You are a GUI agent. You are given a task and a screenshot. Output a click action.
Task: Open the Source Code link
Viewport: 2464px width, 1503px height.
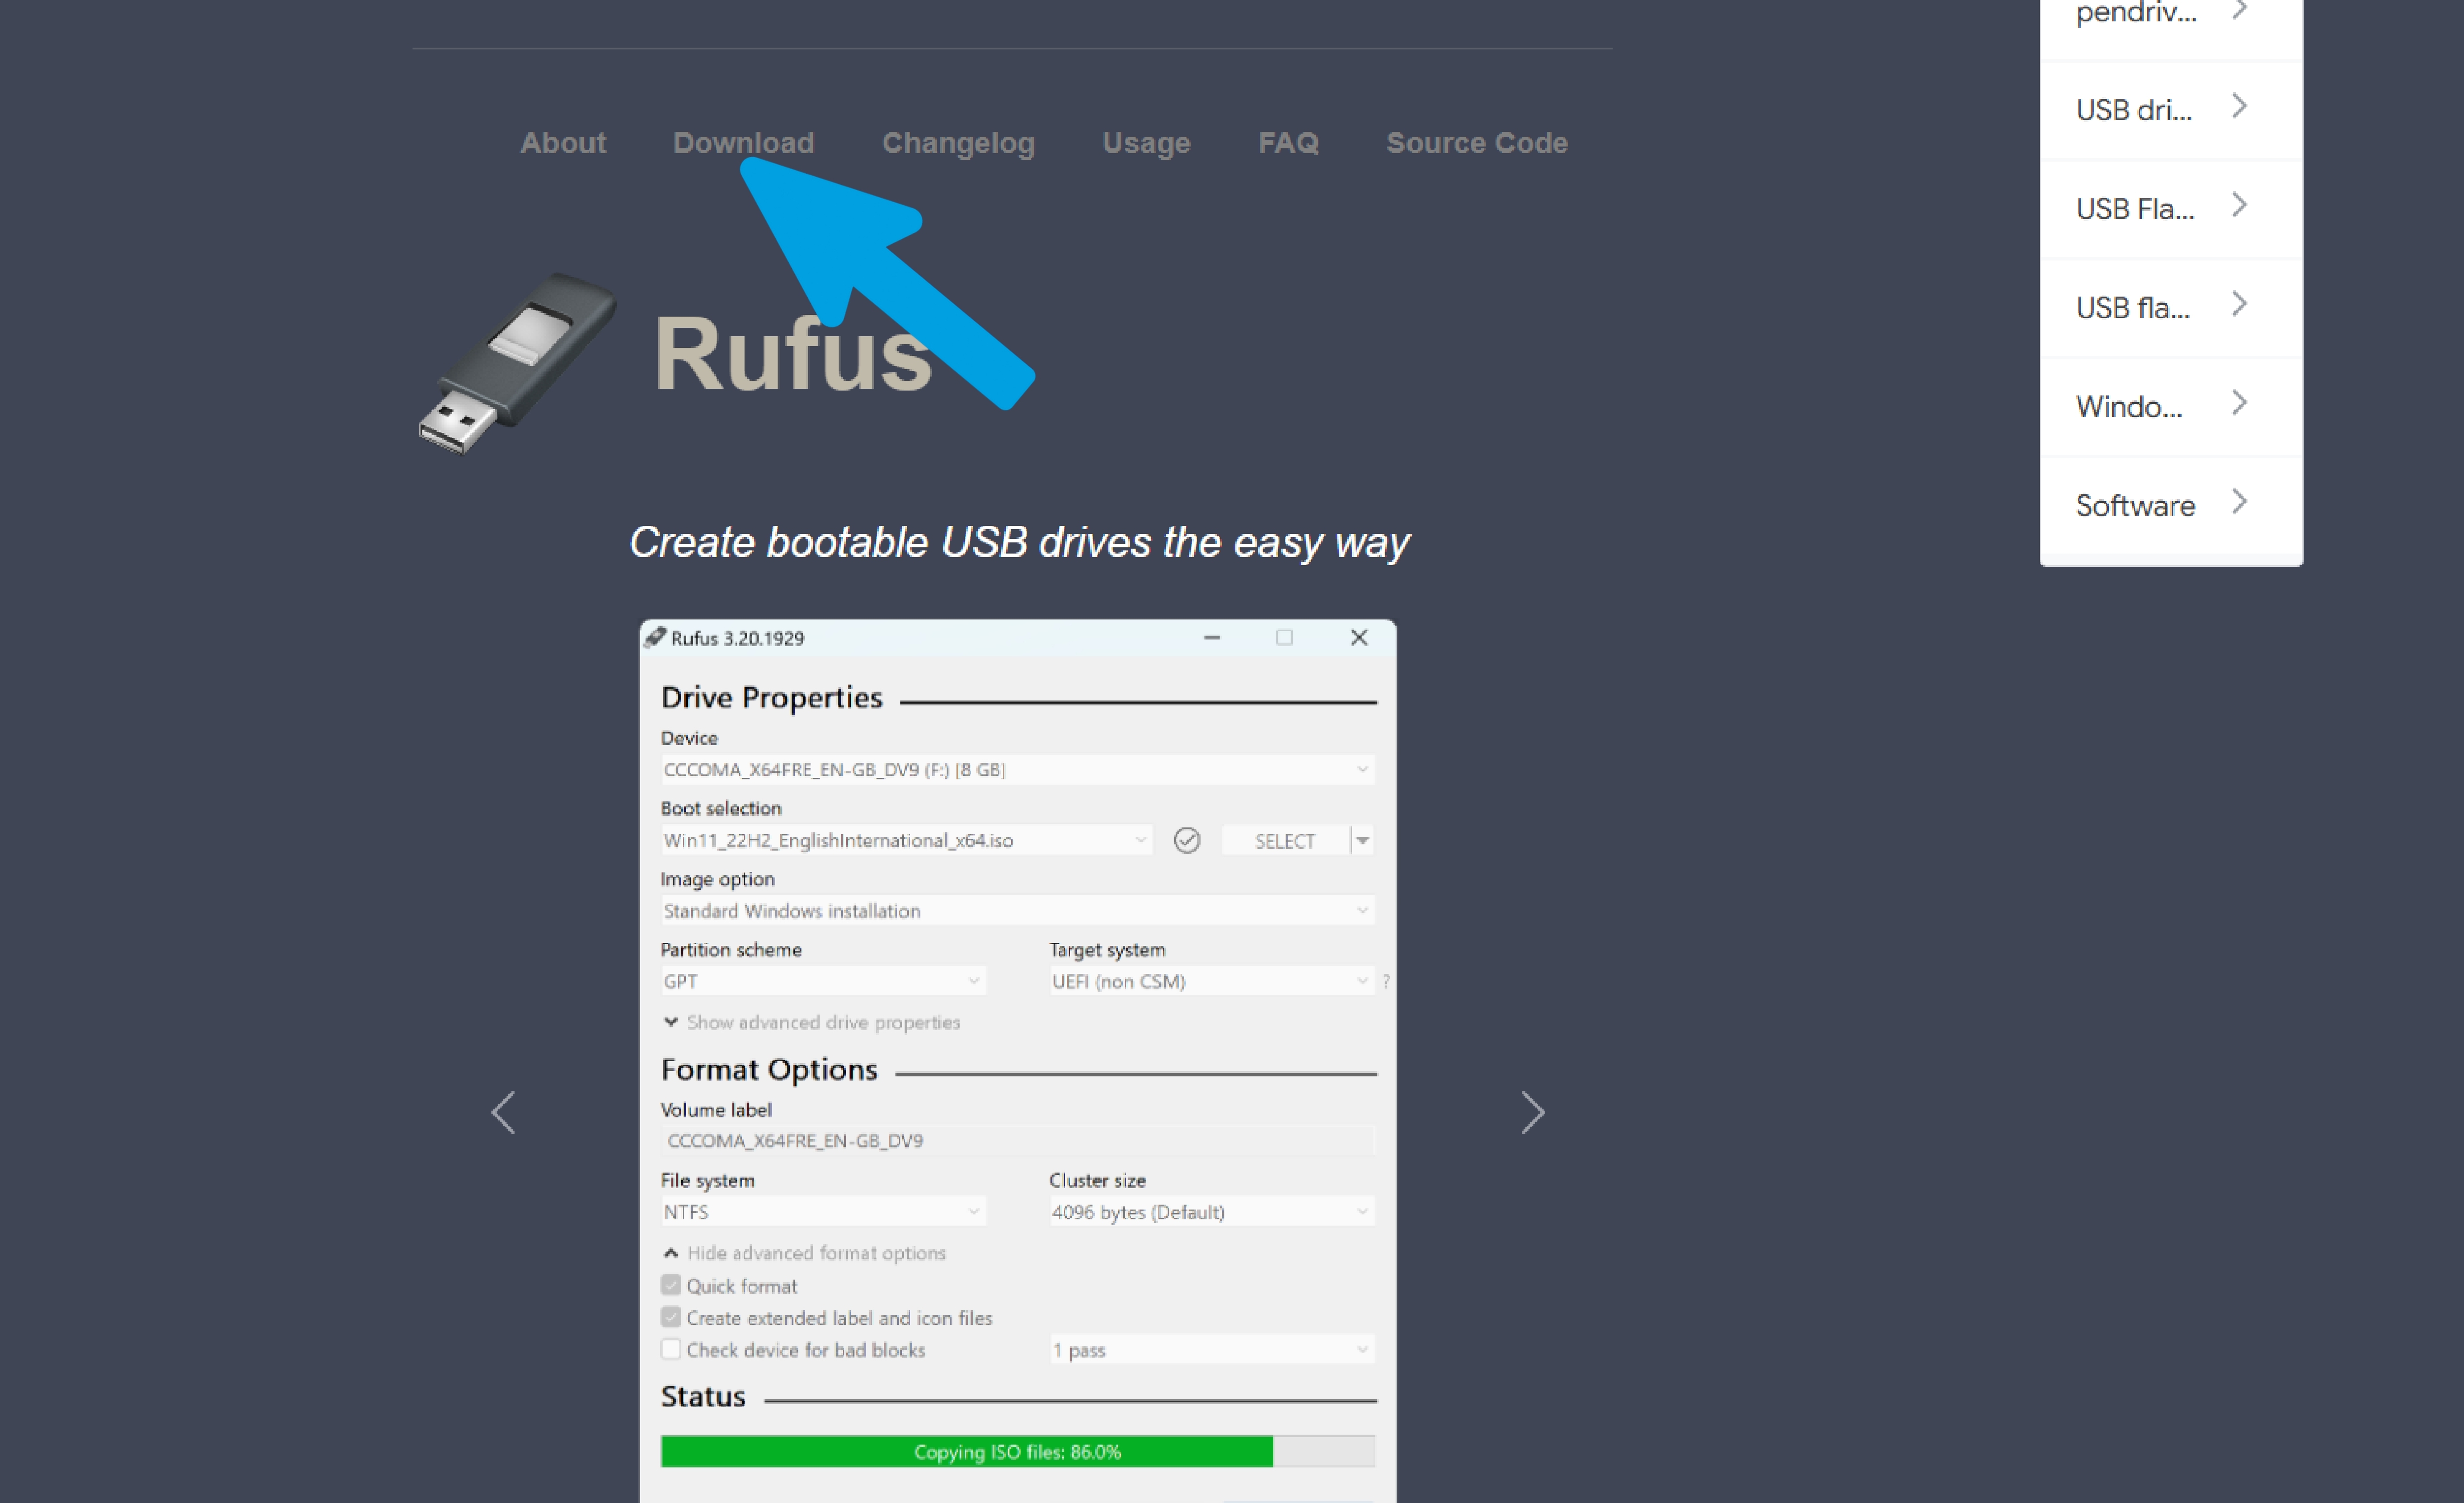click(1476, 143)
